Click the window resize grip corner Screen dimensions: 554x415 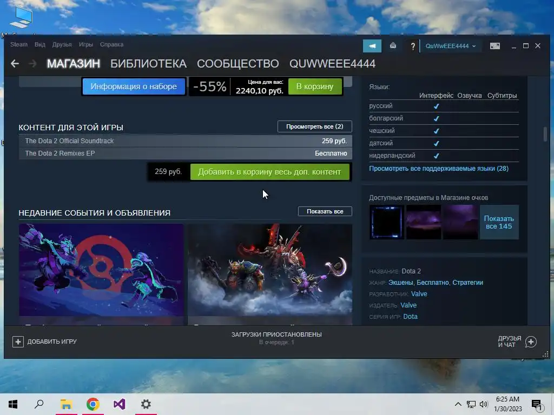click(x=545, y=354)
